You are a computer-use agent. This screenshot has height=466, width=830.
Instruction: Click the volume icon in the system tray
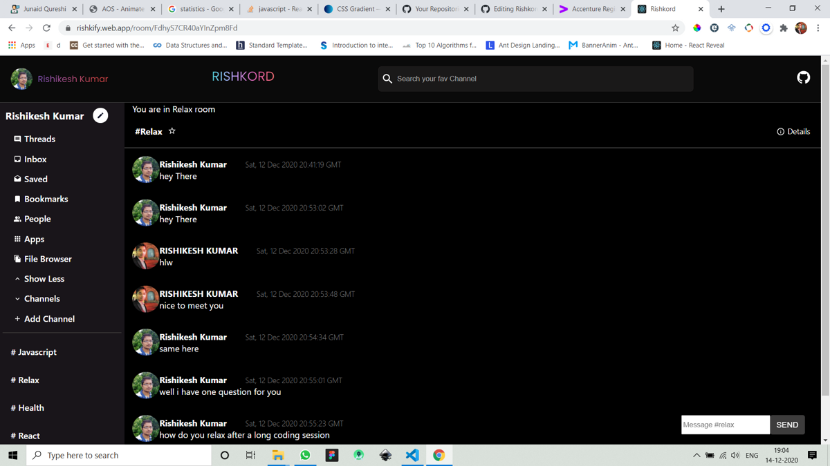point(735,456)
